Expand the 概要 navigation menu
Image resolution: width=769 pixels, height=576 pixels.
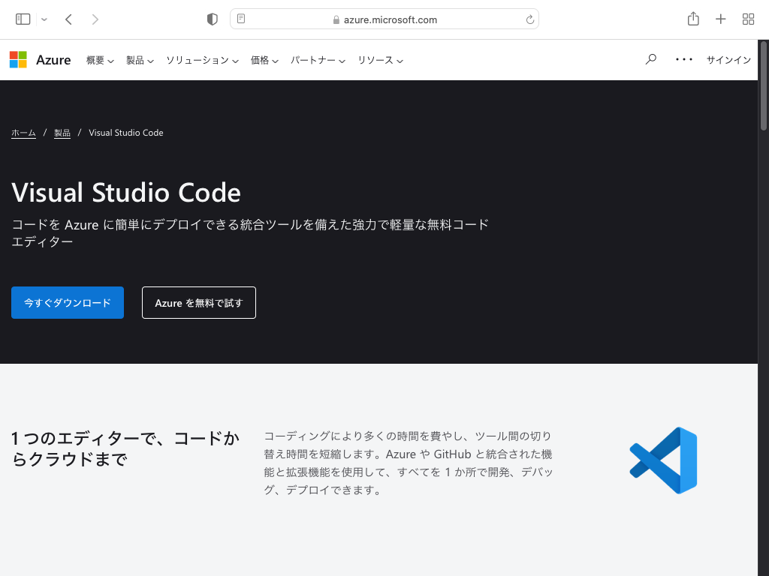pos(100,60)
